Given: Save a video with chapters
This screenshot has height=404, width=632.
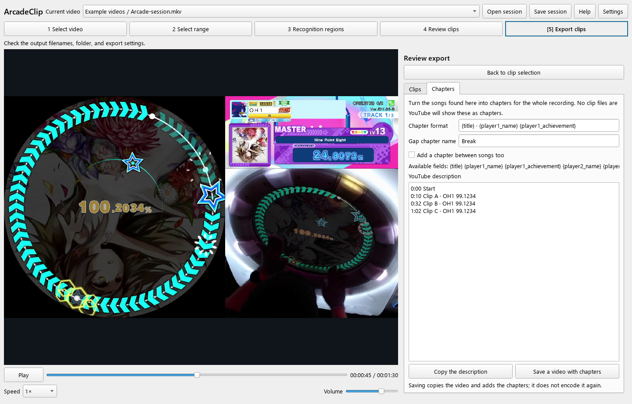Looking at the screenshot, I should [567, 372].
